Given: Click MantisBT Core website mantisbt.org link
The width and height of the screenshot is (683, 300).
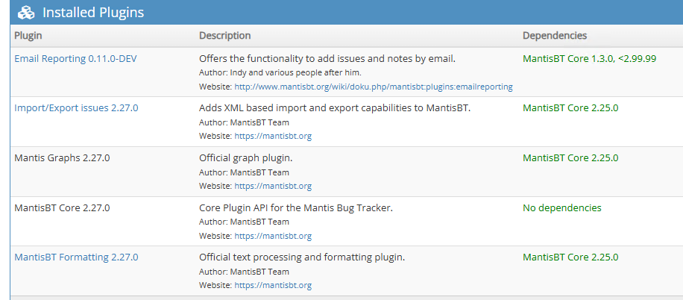Looking at the screenshot, I should (x=273, y=236).
